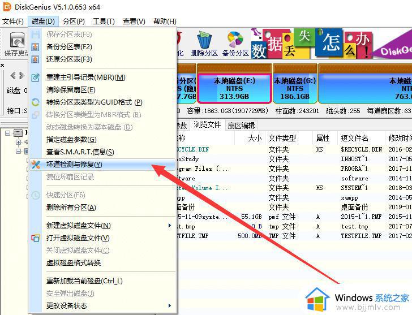Choose 虚拟磁盘格式转换 menu item
This screenshot has height=315, width=412.
pos(102,263)
